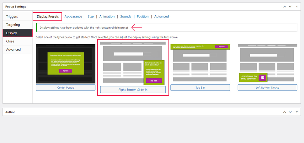Viewport: 304px width, 143px height.
Task: Click the Top Bar preset button
Action: click(x=200, y=88)
